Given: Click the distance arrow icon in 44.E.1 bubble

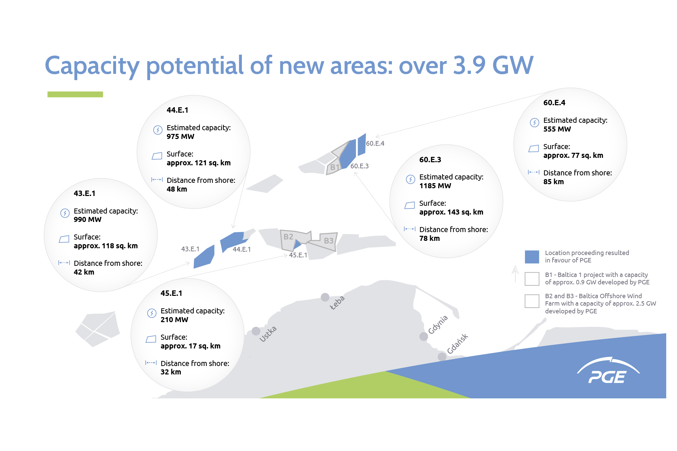Looking at the screenshot, I should [x=157, y=179].
